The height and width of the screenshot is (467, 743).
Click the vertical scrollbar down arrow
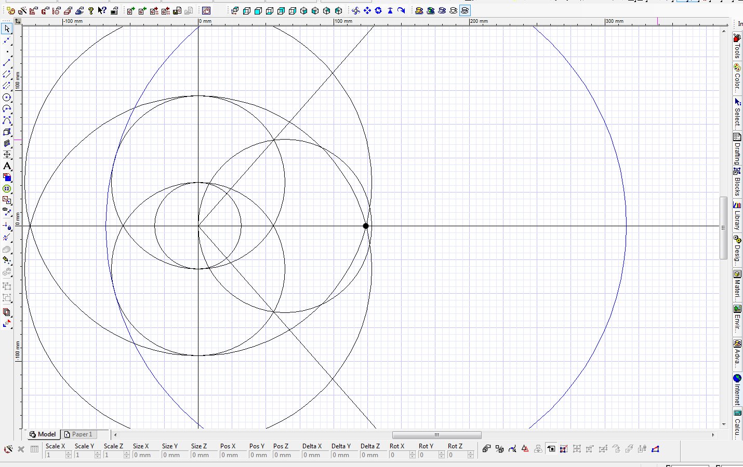(x=724, y=424)
